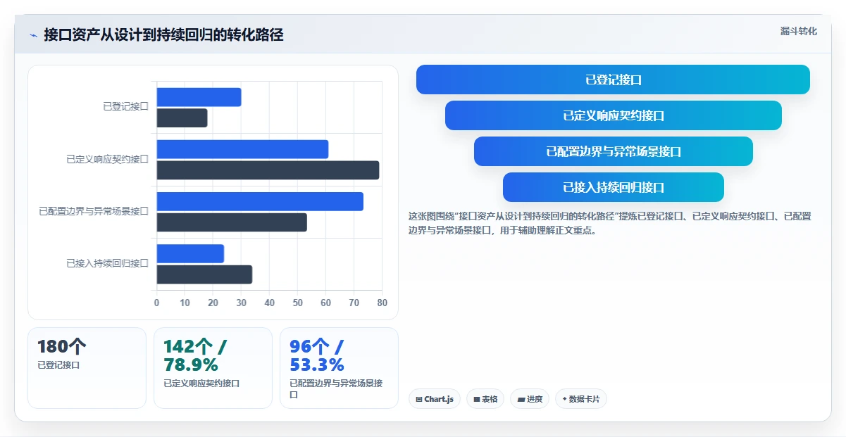Click the blue bar for 已登记接口
This screenshot has width=846, height=437.
199,97
